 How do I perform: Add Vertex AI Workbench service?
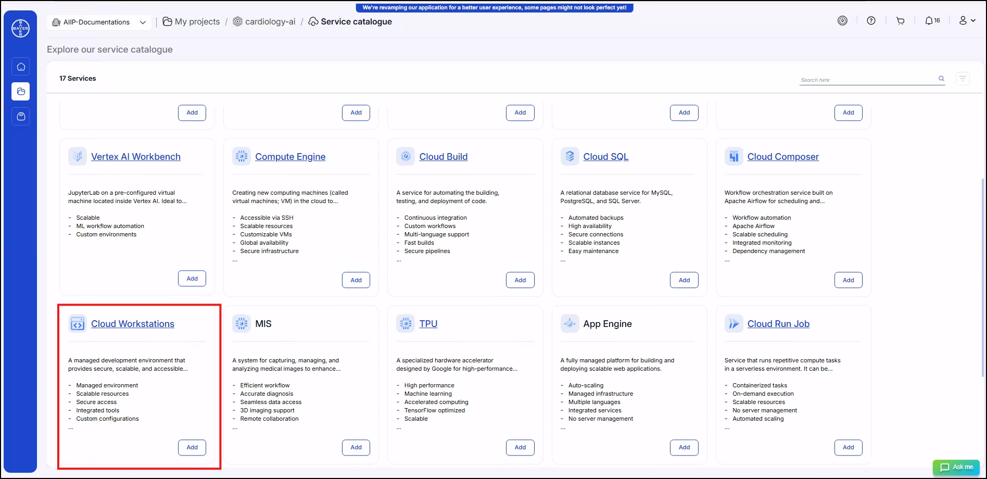coord(192,279)
